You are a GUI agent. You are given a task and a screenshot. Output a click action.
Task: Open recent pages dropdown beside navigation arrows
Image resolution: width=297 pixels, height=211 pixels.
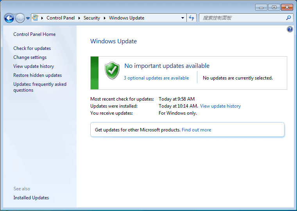[28, 18]
